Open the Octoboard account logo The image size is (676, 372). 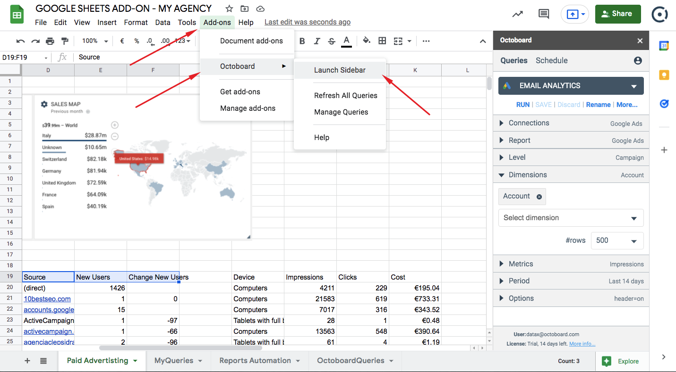coord(659,14)
